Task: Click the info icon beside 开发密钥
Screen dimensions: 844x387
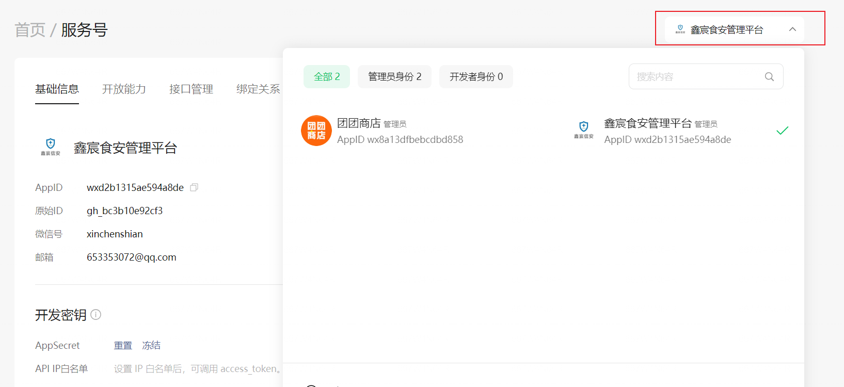Action: pos(96,314)
